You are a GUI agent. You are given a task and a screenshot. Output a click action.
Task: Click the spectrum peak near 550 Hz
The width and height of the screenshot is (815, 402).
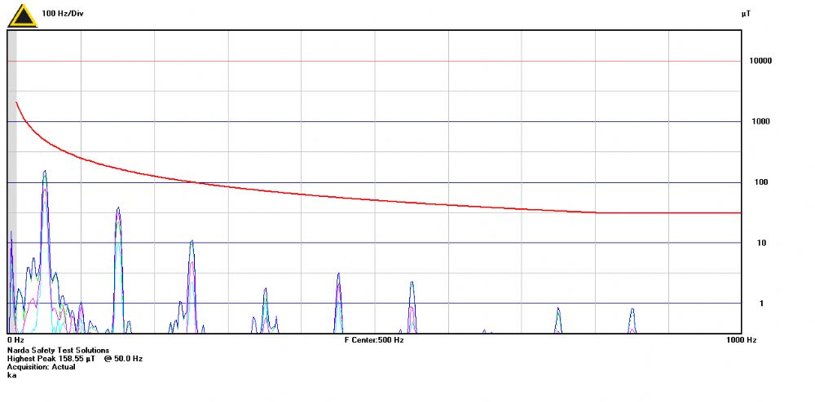pos(412,306)
